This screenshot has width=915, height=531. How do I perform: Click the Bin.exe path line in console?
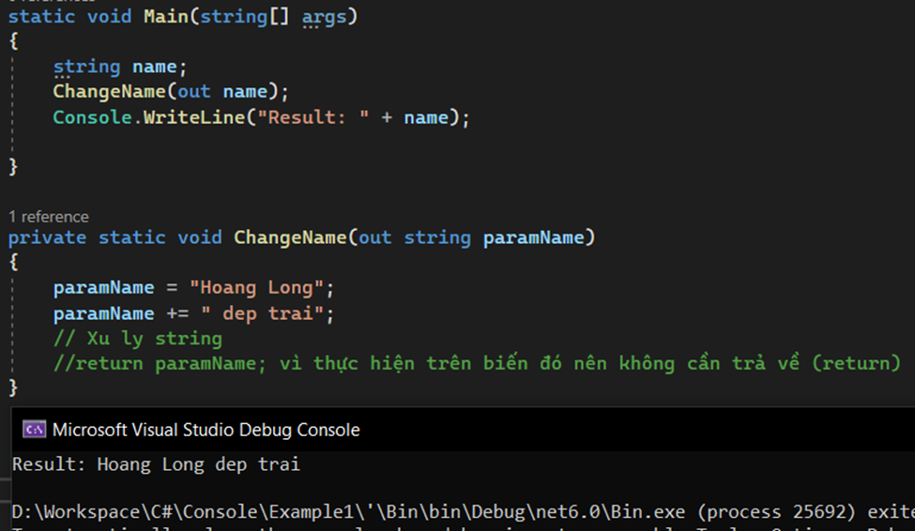coord(460,511)
